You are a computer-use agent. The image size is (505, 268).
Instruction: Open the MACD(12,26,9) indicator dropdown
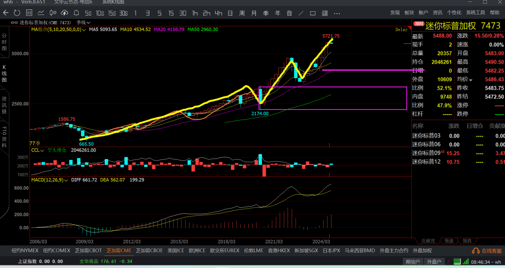point(50,180)
